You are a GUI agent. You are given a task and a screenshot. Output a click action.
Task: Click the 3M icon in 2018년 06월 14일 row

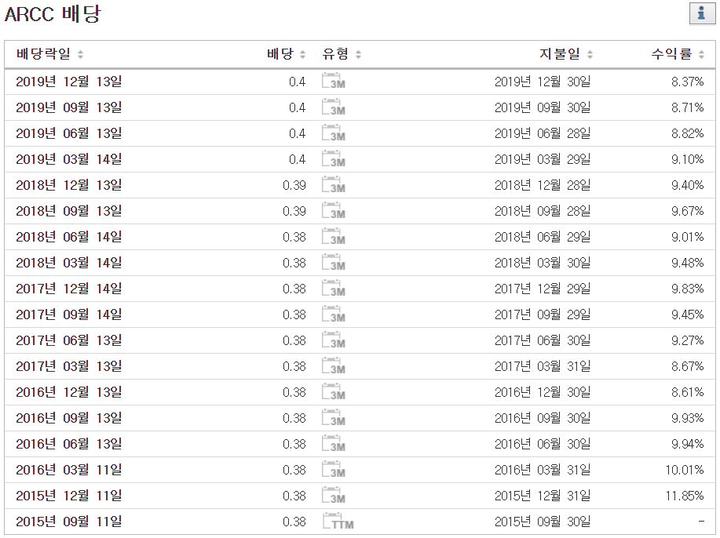click(334, 236)
